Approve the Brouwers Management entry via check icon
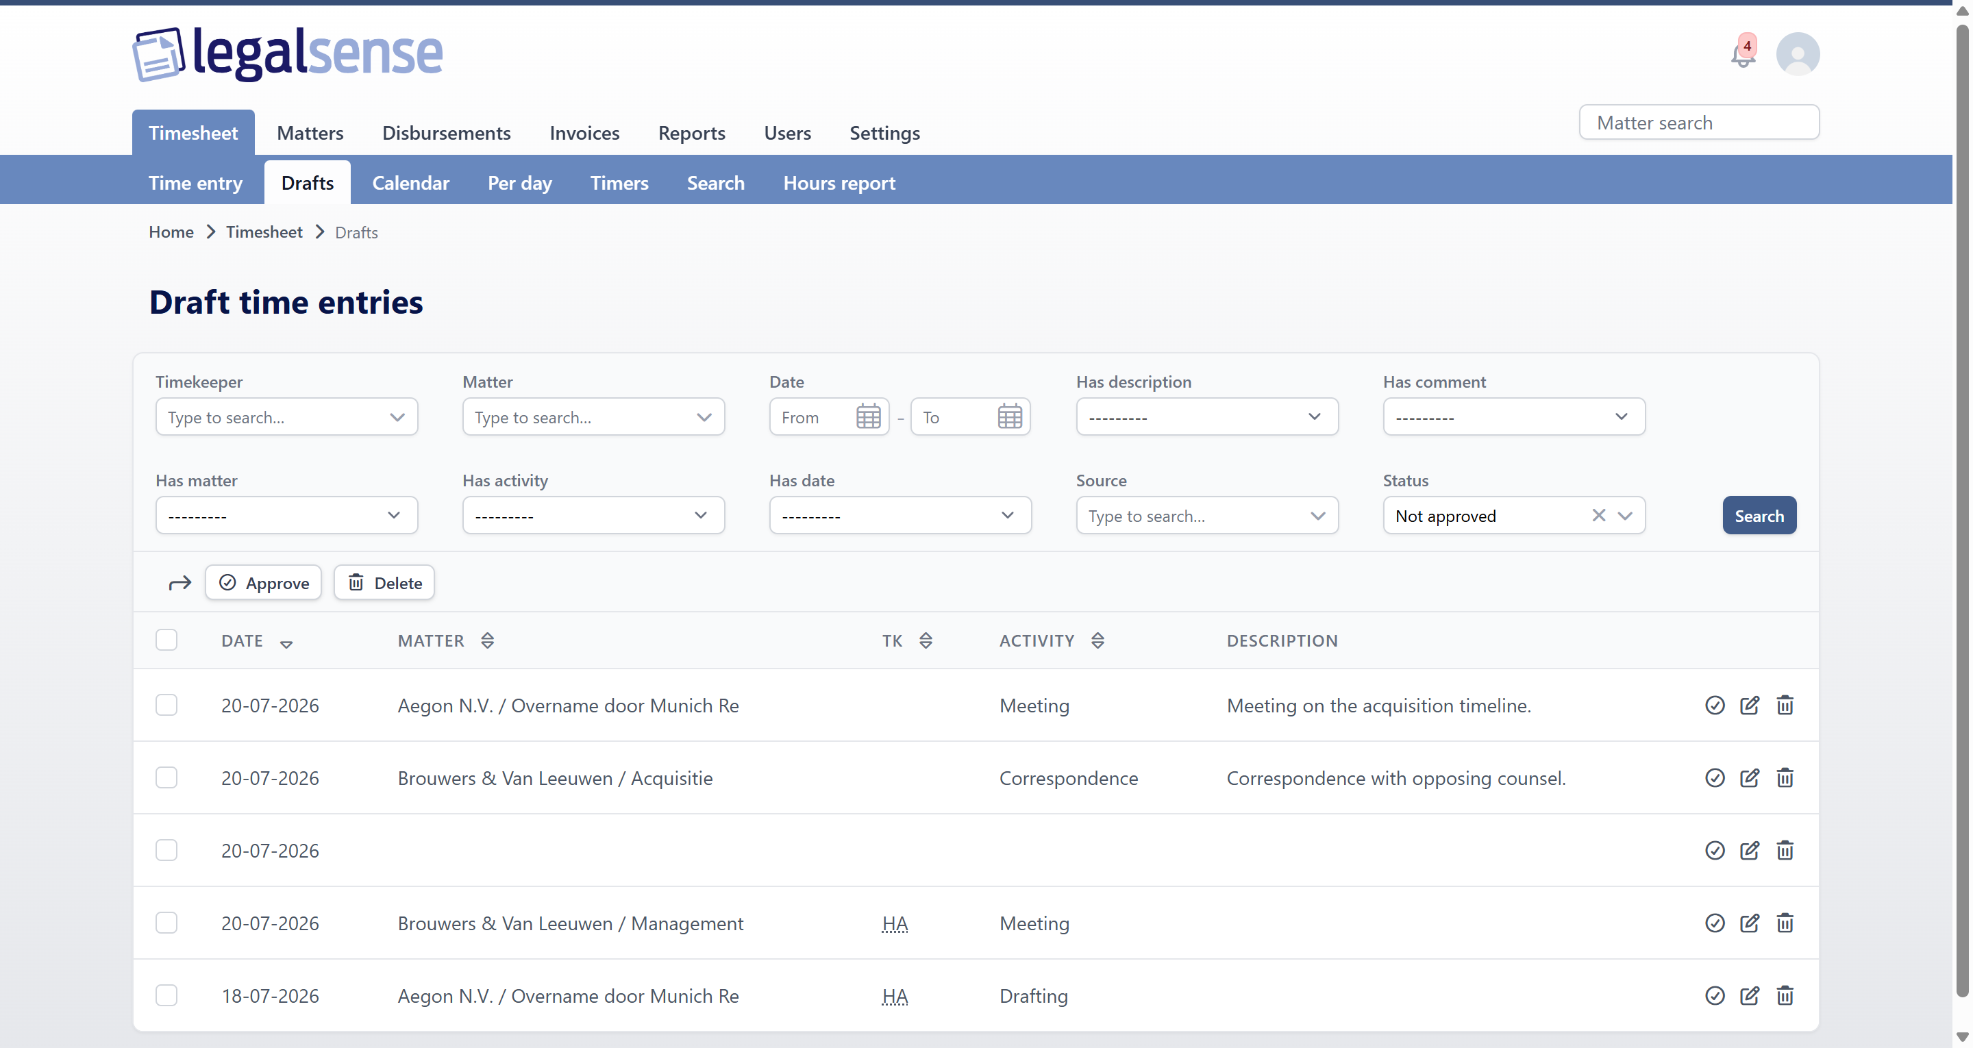 coord(1715,923)
